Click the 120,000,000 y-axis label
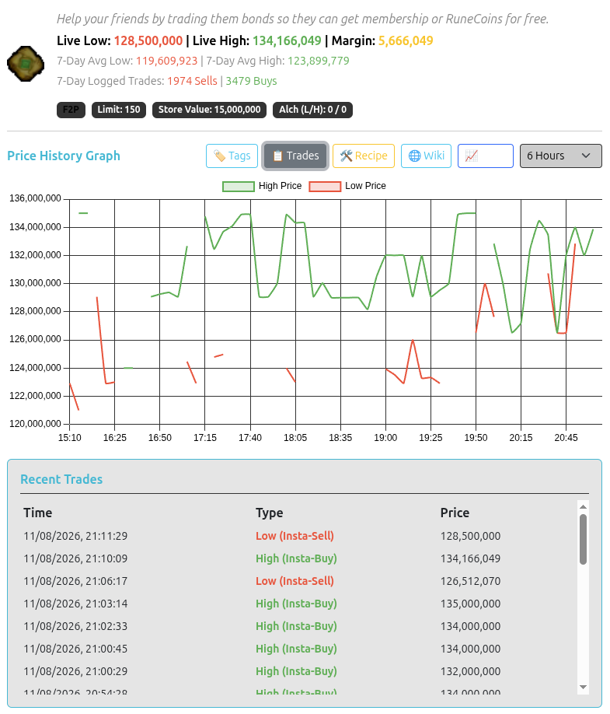 click(x=35, y=424)
